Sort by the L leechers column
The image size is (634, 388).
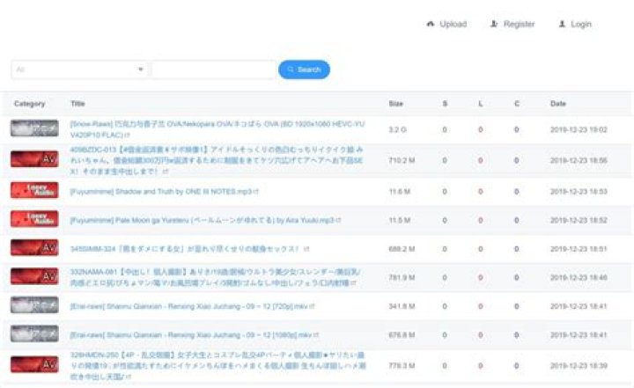click(481, 104)
